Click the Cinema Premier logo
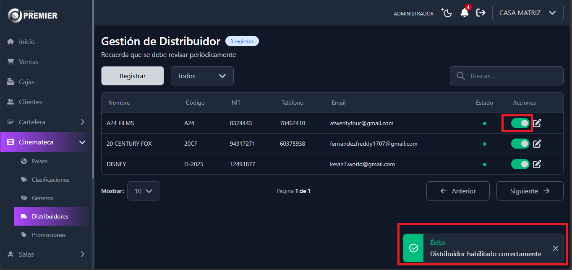The image size is (572, 270). (x=33, y=15)
